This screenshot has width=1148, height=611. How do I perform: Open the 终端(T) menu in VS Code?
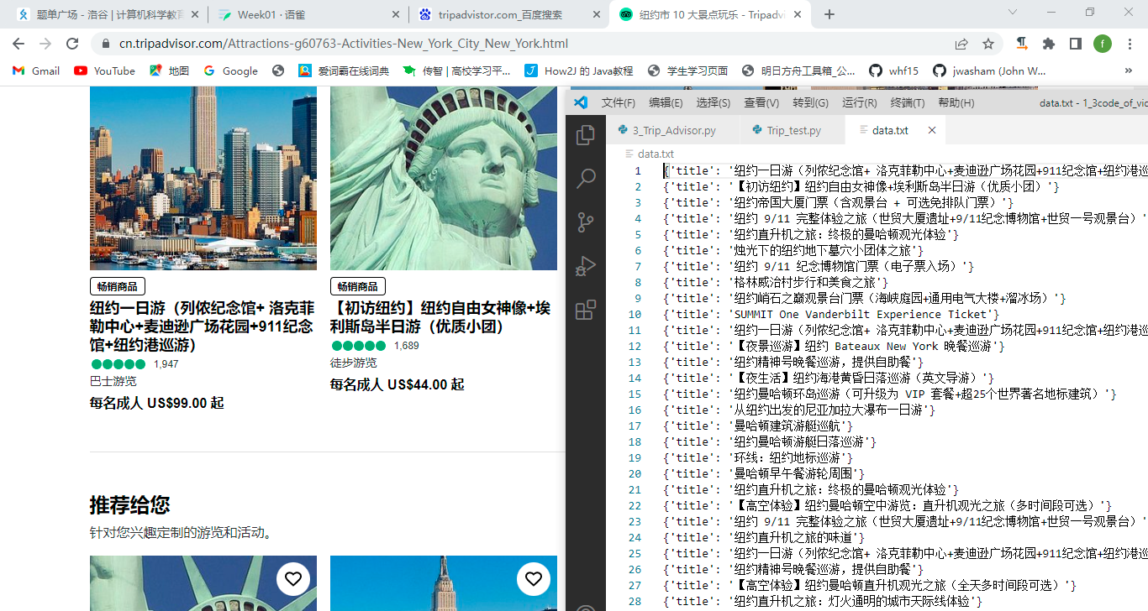pos(908,102)
